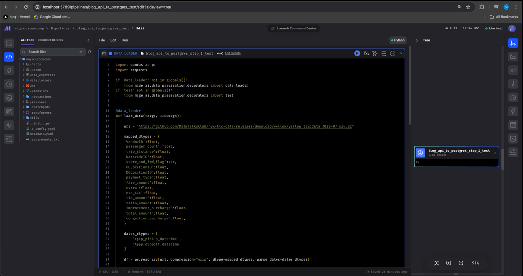Open the monitoring pulse icon in left sidebar

point(9,125)
